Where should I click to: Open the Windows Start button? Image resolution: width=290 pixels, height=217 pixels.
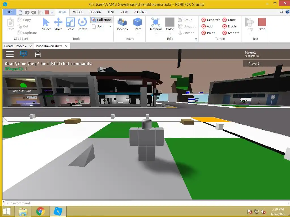point(7,211)
